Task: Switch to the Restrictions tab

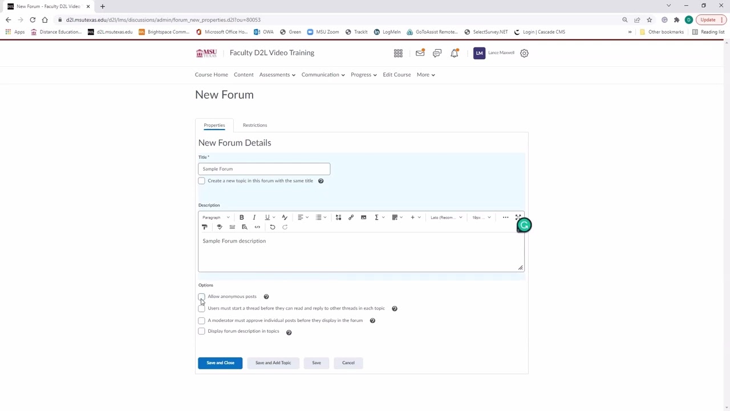Action: (x=255, y=125)
